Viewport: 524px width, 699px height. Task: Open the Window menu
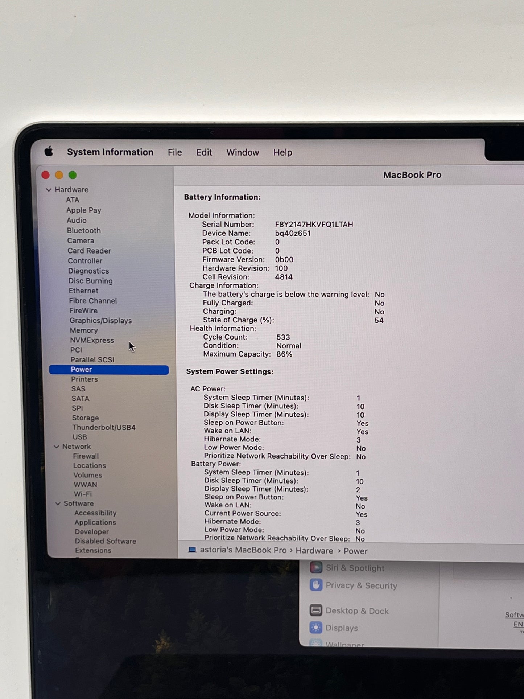click(243, 152)
